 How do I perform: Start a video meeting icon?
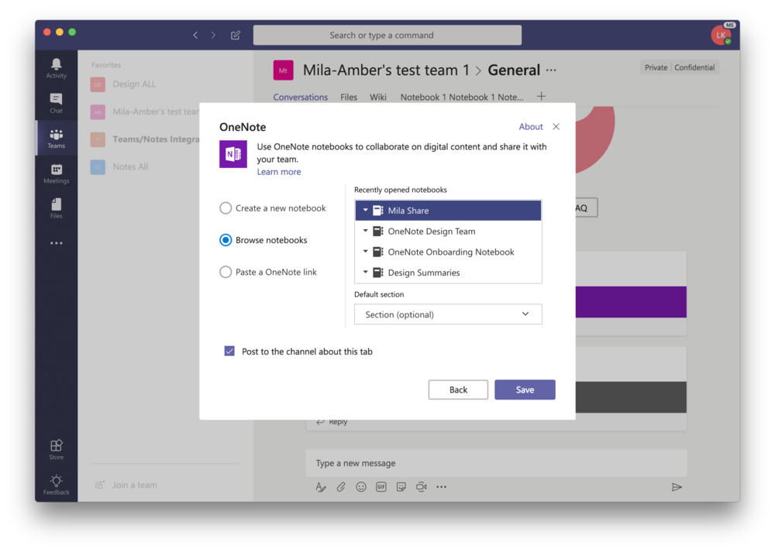(421, 487)
